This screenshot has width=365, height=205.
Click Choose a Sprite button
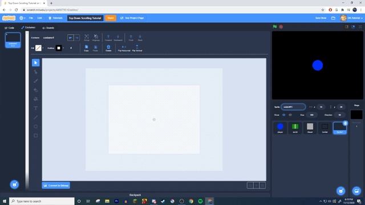[x=341, y=191]
